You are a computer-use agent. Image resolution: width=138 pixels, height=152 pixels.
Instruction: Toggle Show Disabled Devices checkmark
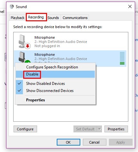(x=19, y=84)
